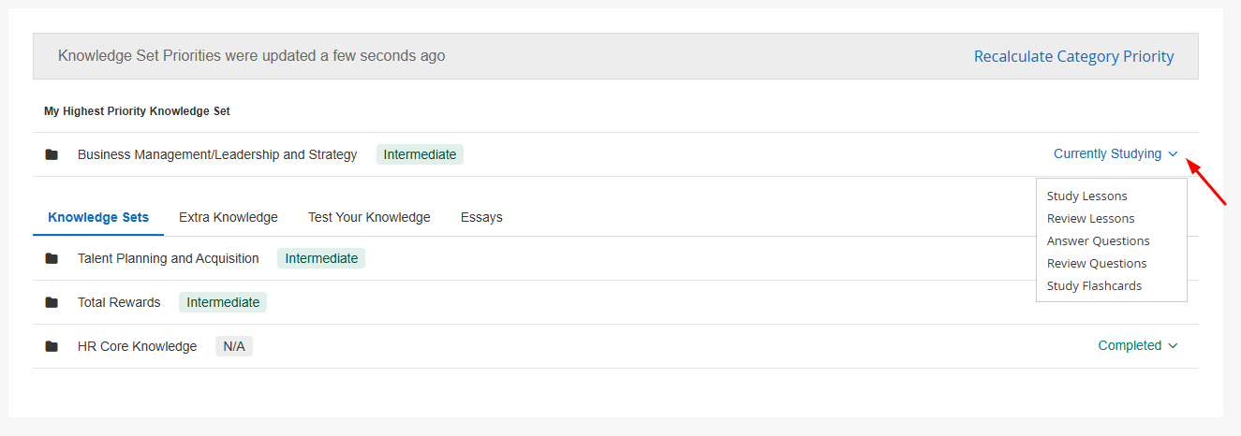Open Study Flashcards from the menu
The height and width of the screenshot is (436, 1241).
1094,286
